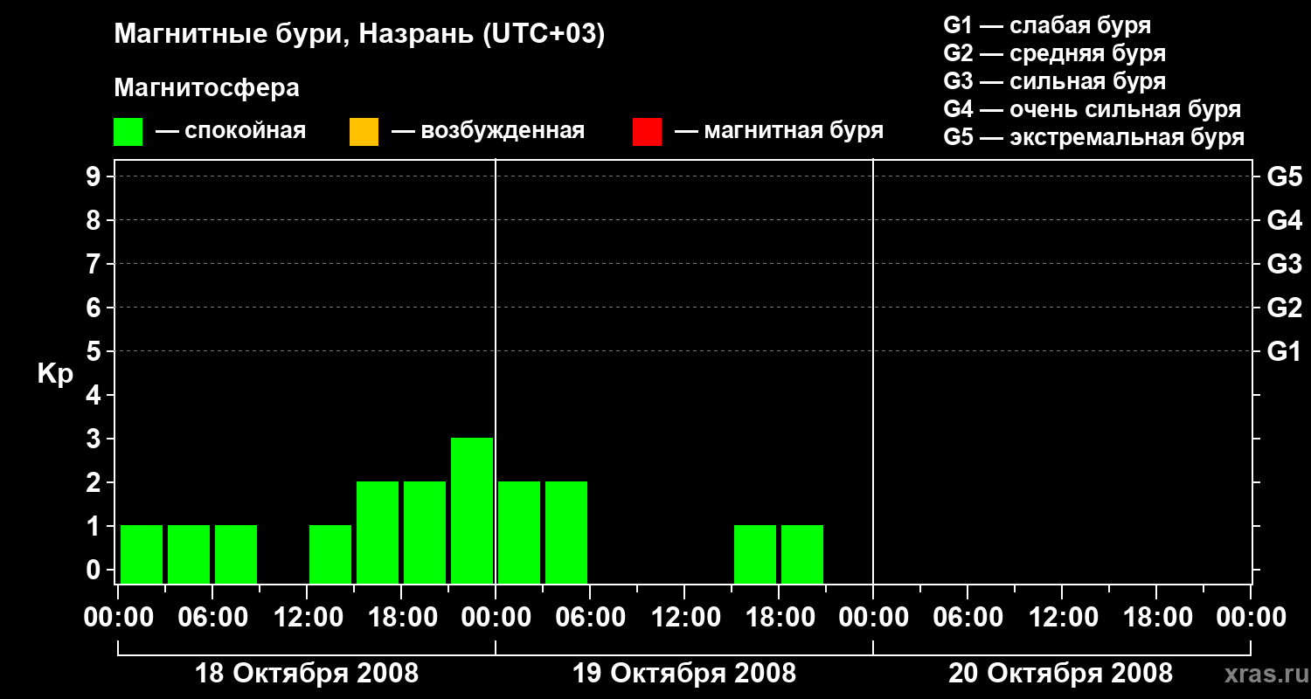Viewport: 1311px width, 699px height.
Task: Click the Kp 1 bar for 00:00–03:00 on 18 October
Action: (x=142, y=554)
